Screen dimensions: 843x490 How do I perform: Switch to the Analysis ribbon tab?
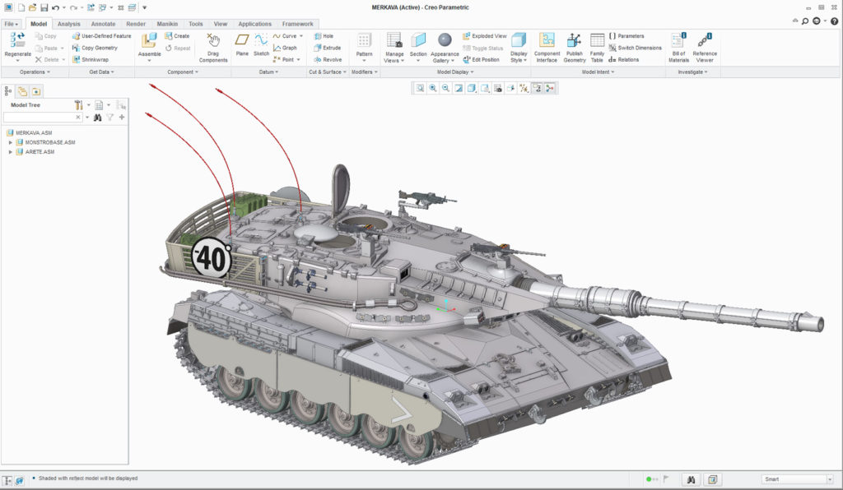69,23
